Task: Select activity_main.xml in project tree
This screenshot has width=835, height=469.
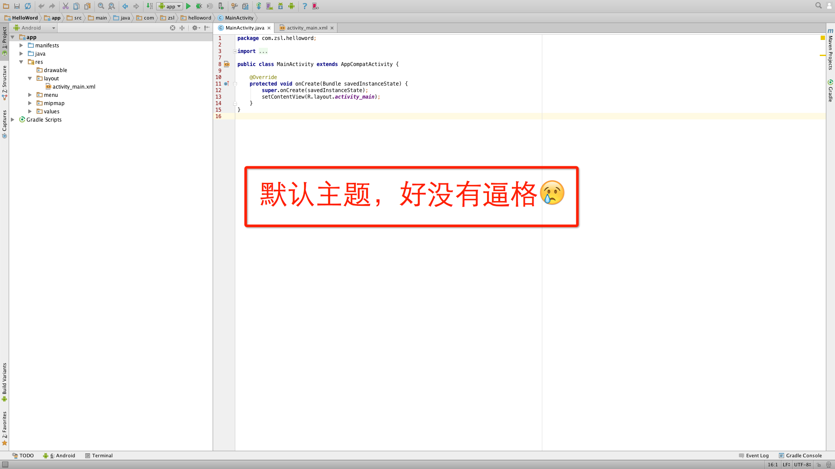Action: click(70, 86)
